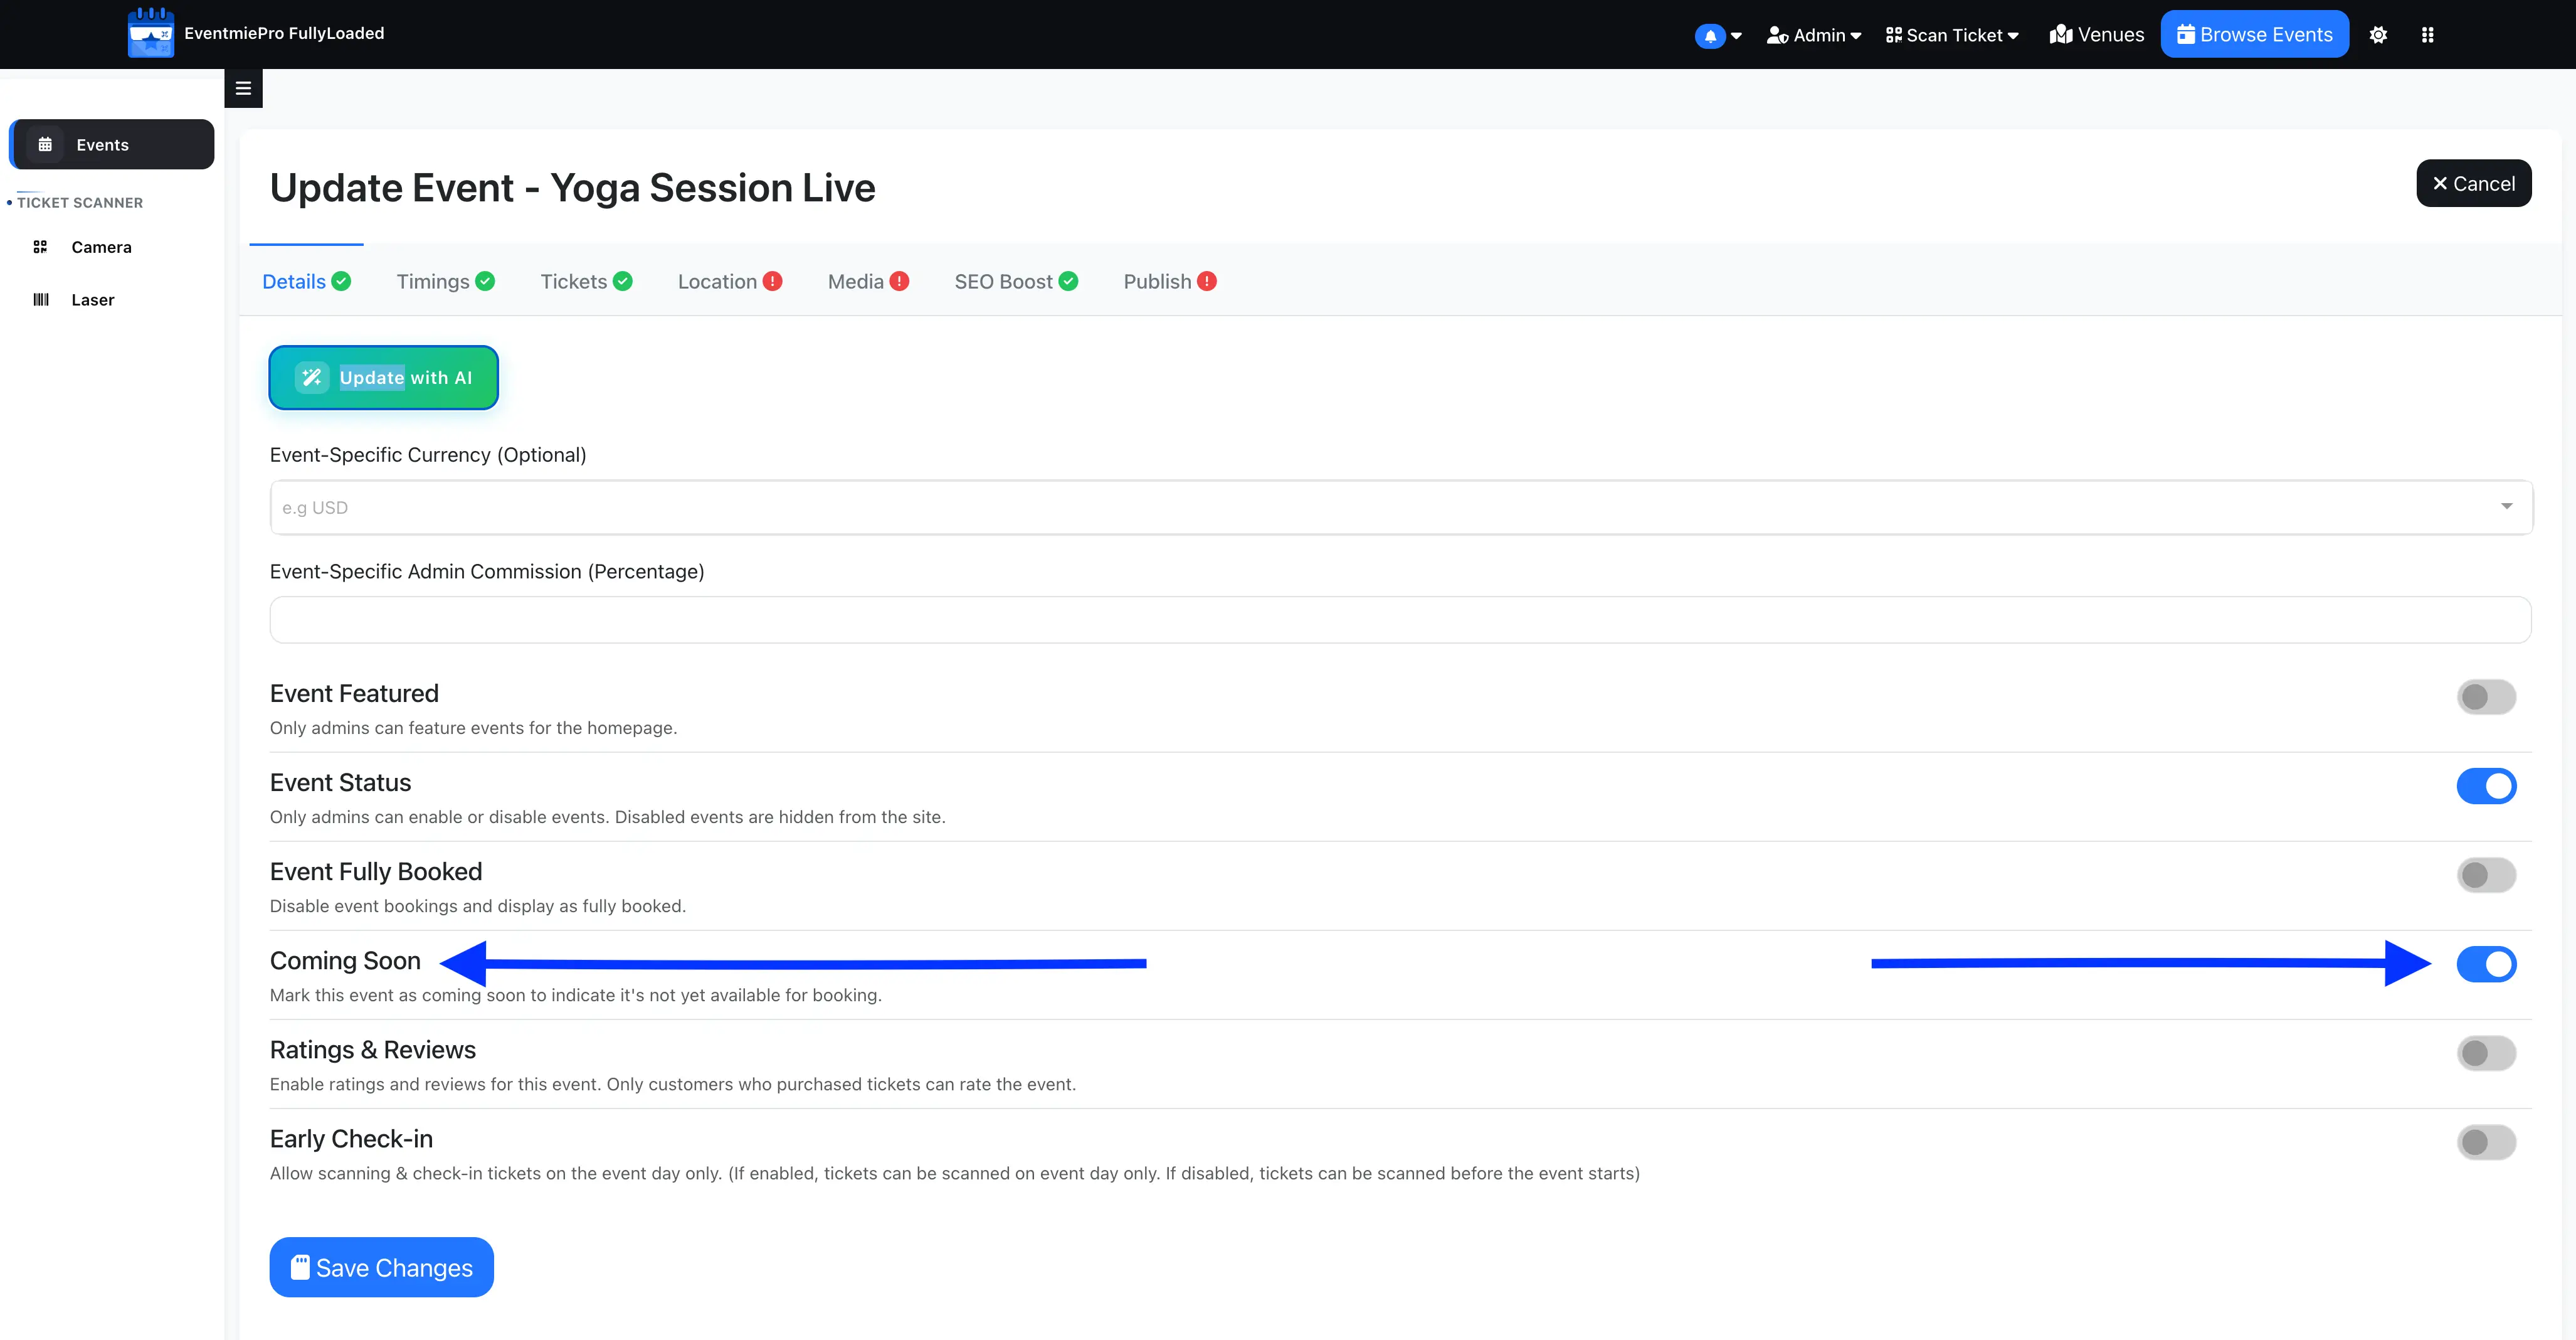Click the red alert icon on Location tab
Viewport: 2576px width, 1340px height.
click(x=772, y=281)
